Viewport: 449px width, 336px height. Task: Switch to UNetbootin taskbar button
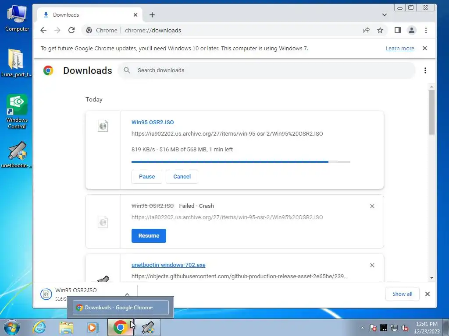pyautogui.click(x=148, y=327)
